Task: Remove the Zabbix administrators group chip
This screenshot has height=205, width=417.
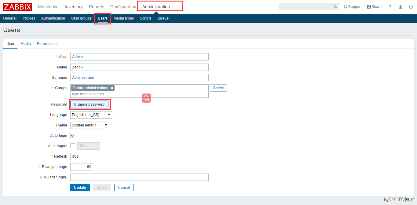Action: [x=112, y=88]
